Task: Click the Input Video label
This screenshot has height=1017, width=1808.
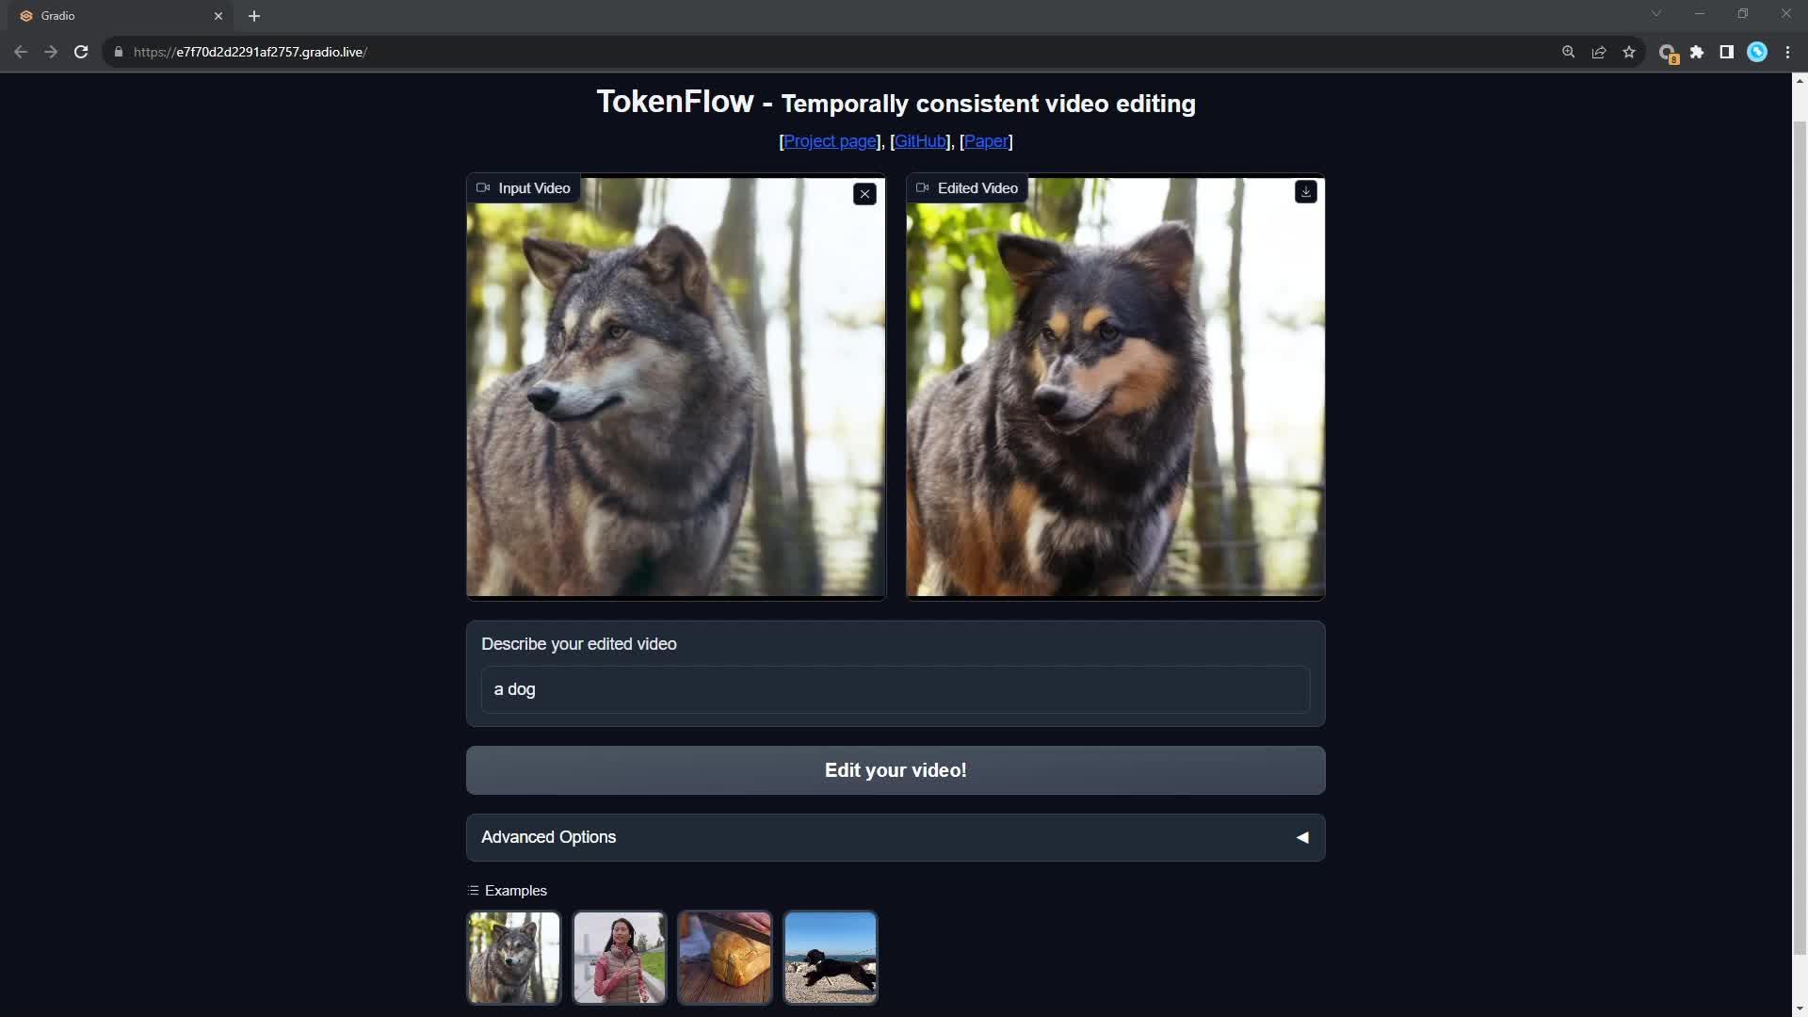Action: click(x=524, y=188)
